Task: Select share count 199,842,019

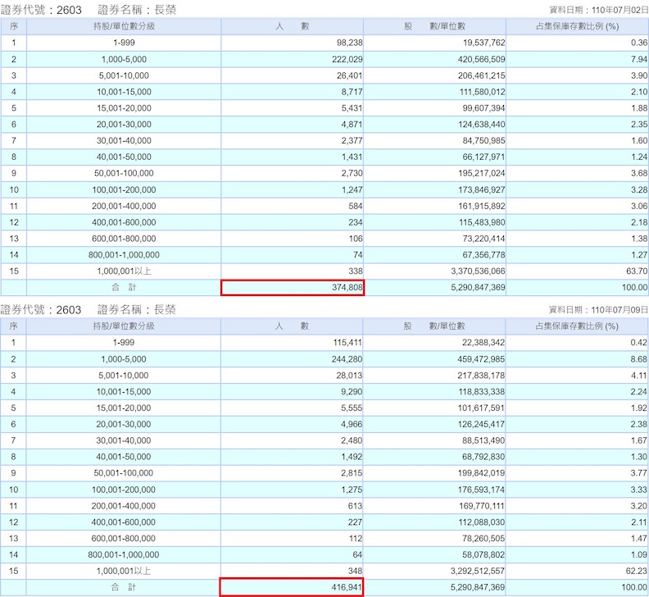Action: point(481,473)
